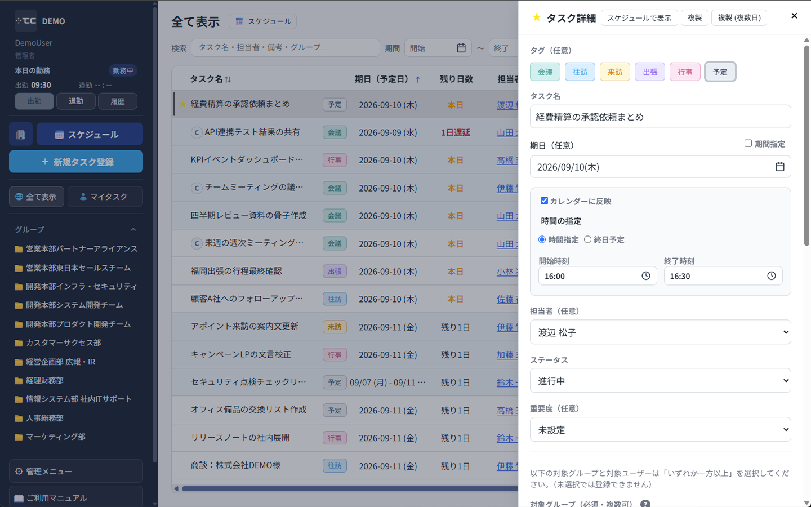Uncheck カレンダーに反映 checkbox

pos(544,201)
